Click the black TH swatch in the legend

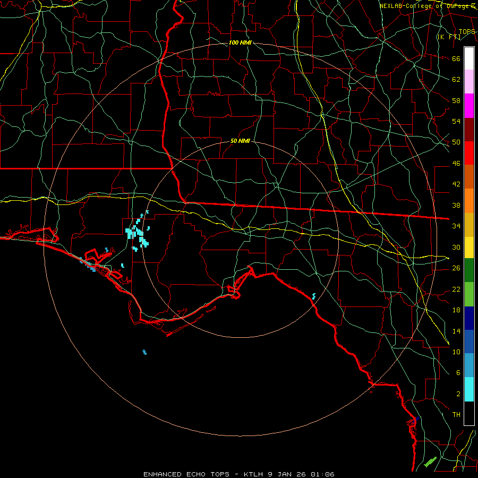[469, 413]
